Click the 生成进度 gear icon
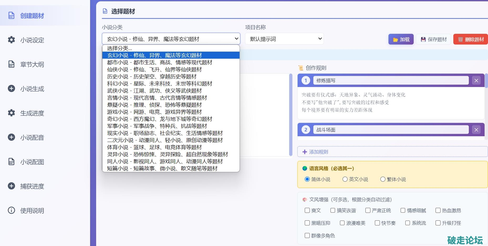This screenshot has width=488, height=246. click(x=11, y=113)
